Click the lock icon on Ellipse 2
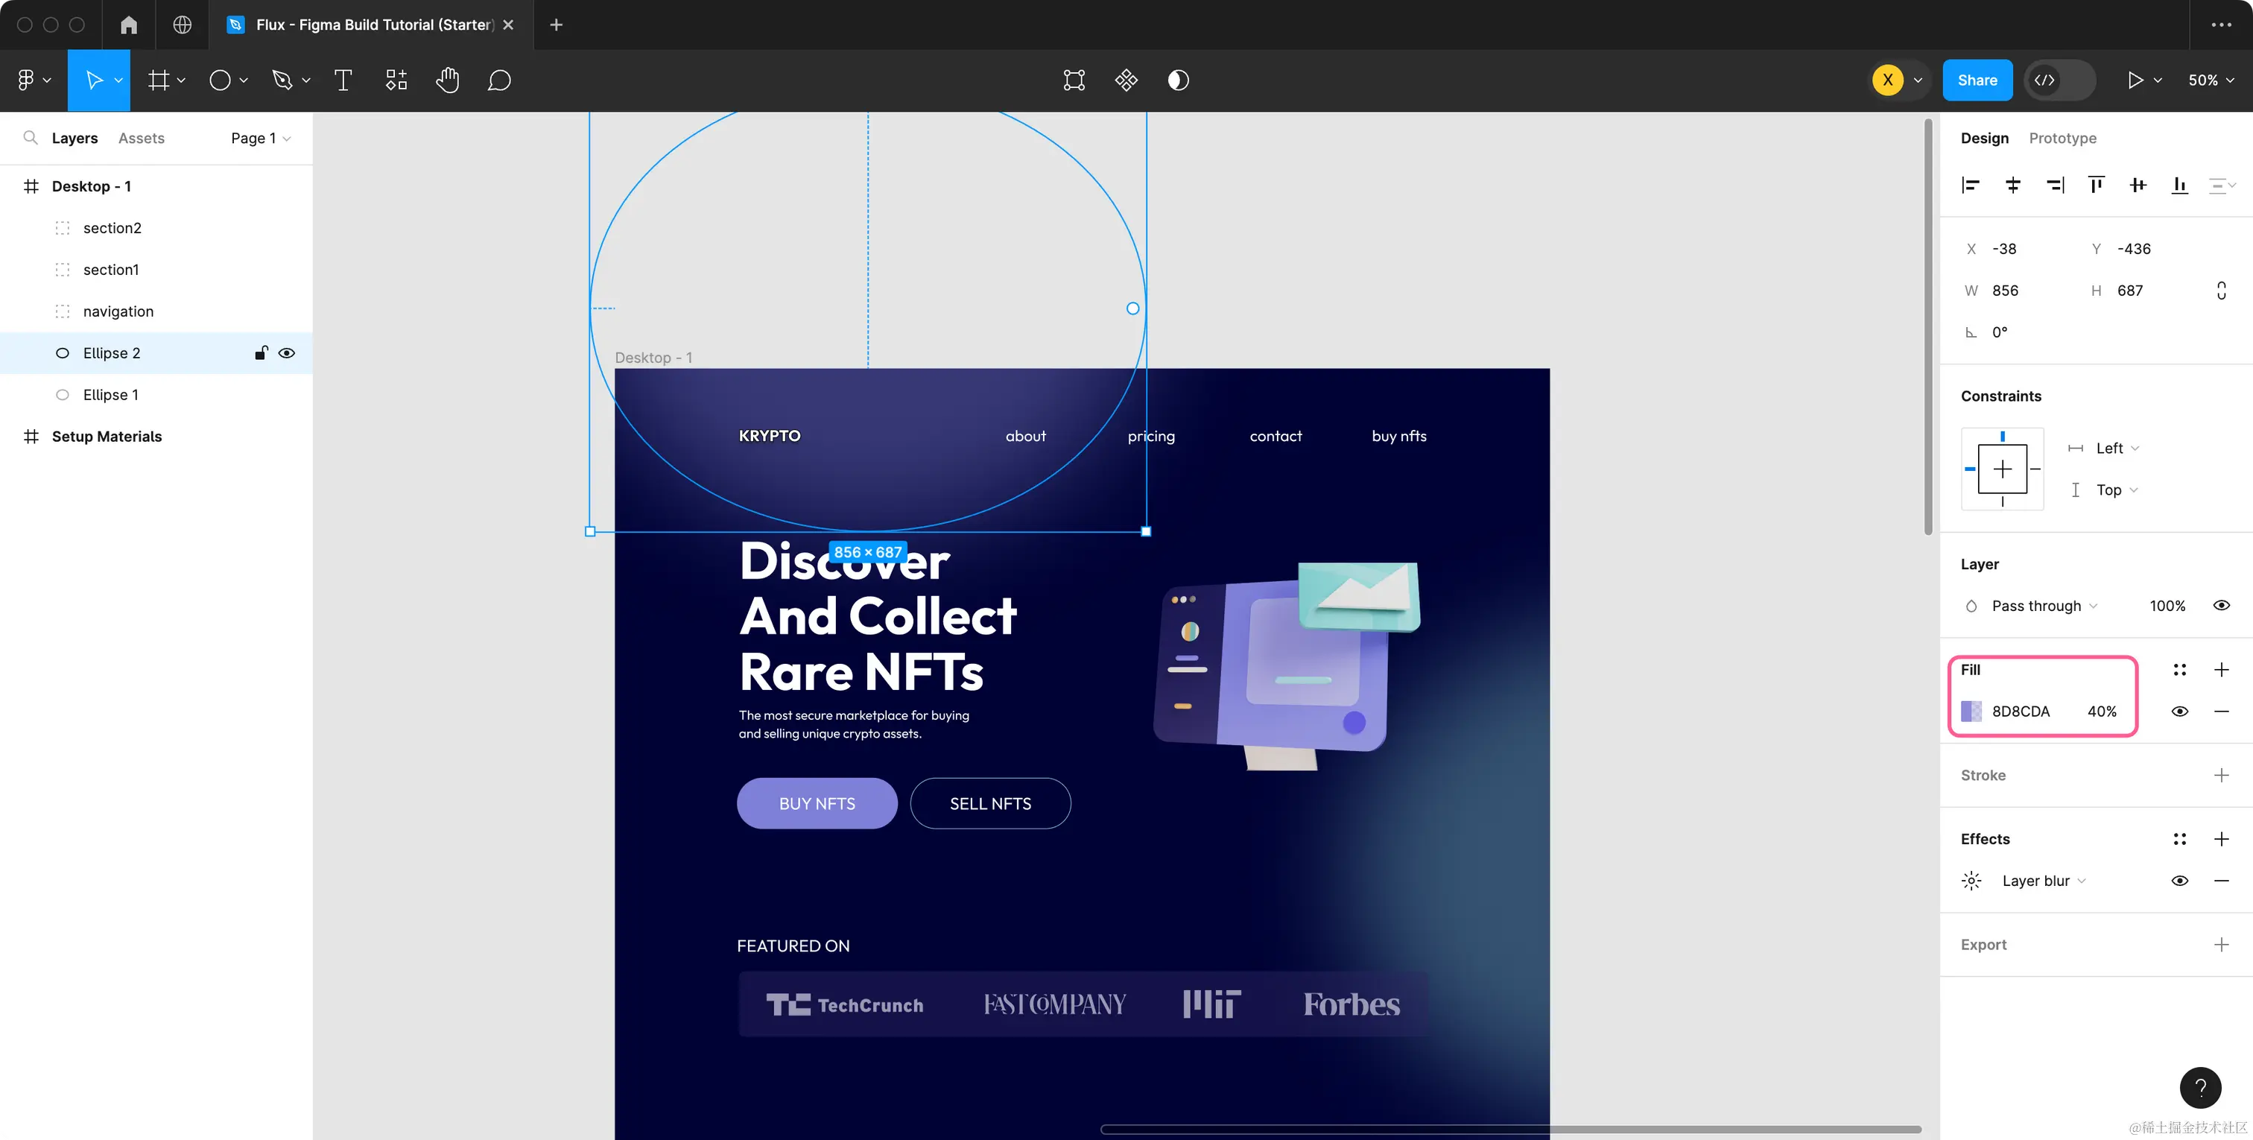 coord(261,353)
